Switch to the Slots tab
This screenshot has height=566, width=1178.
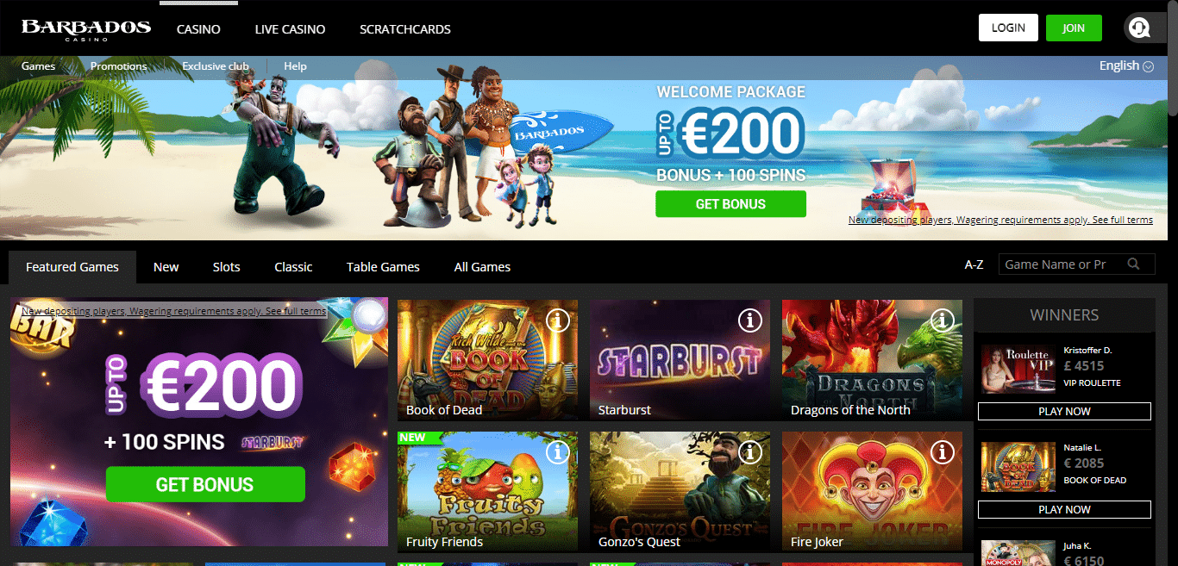click(227, 267)
